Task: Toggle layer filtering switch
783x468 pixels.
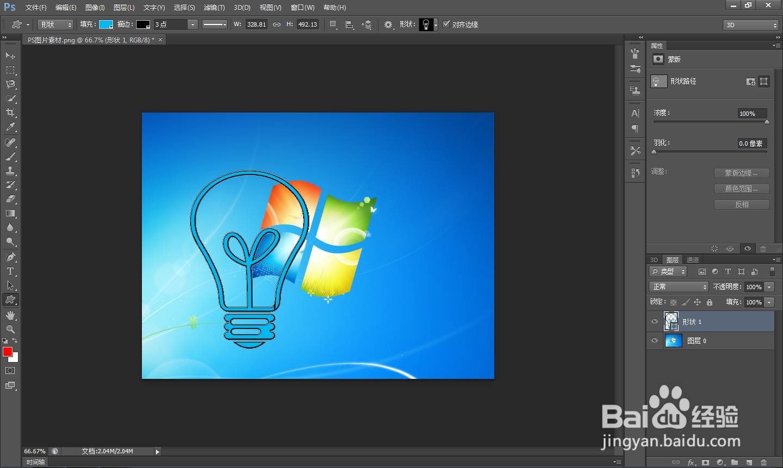Action: click(773, 271)
